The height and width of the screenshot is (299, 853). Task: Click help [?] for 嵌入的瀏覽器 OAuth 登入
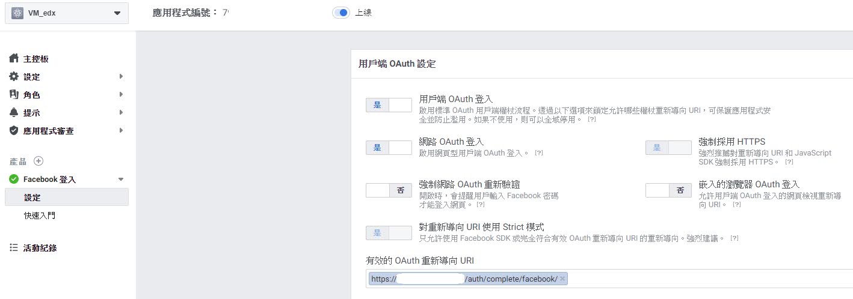point(737,205)
